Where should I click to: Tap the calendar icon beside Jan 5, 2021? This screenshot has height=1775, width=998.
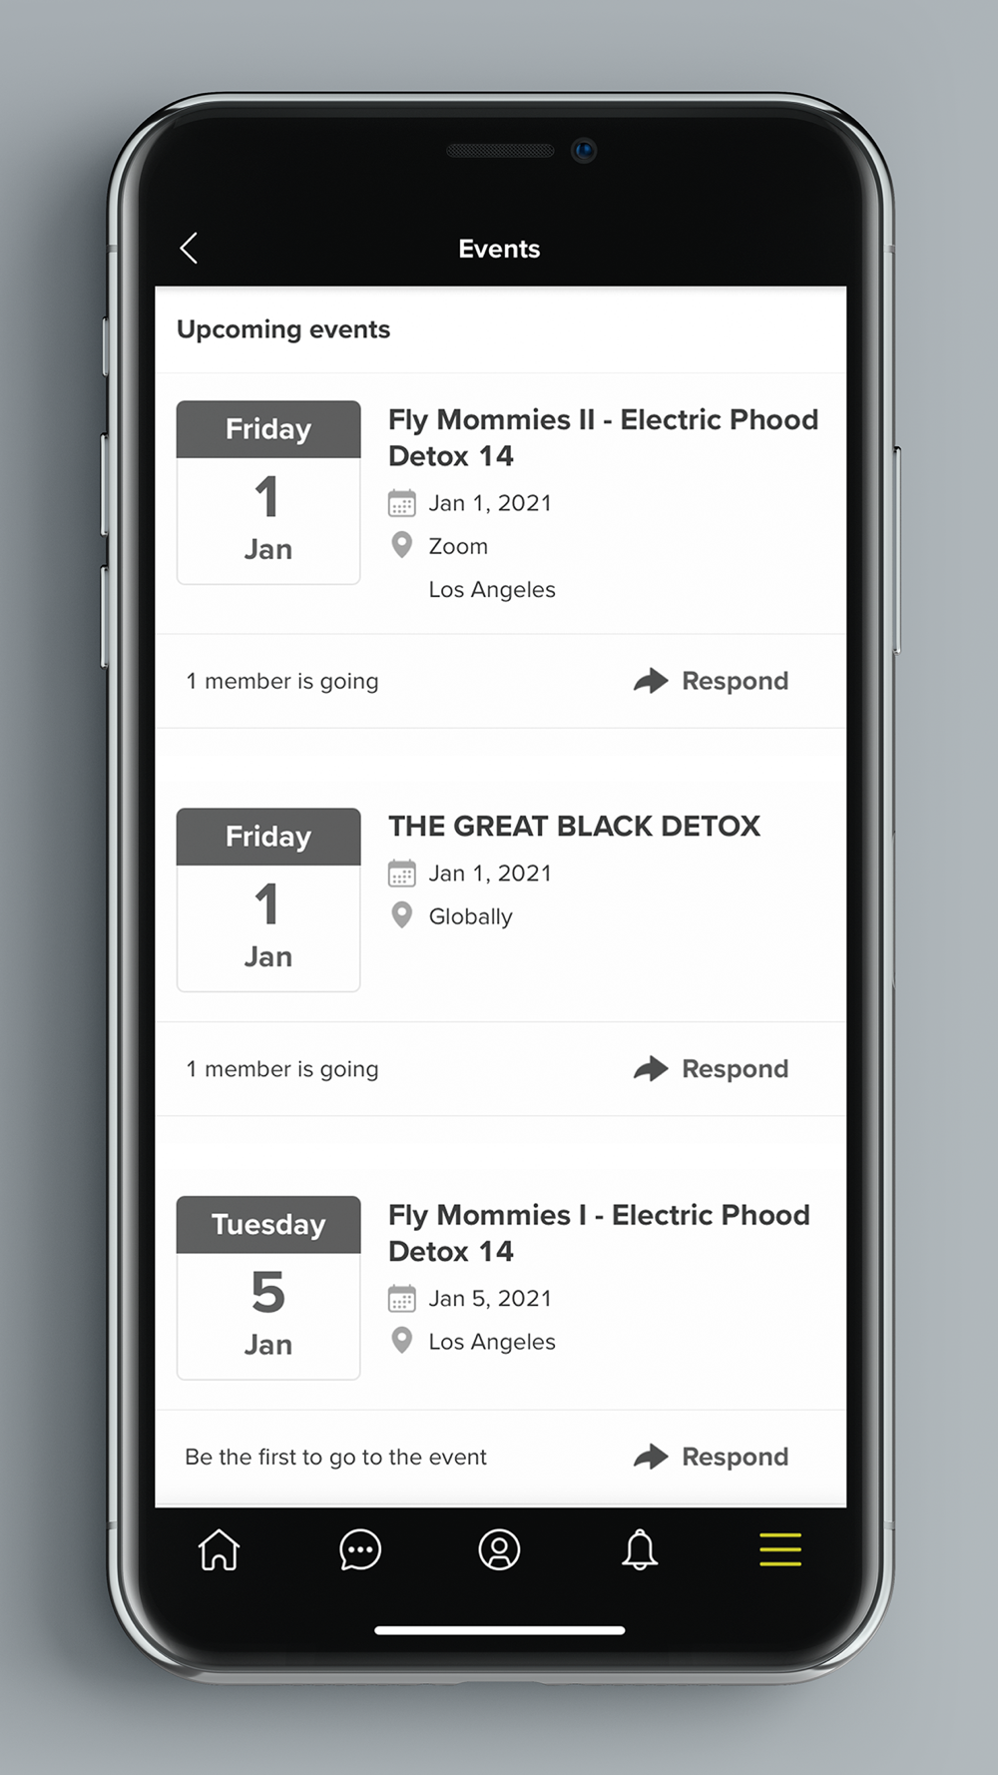(401, 1299)
